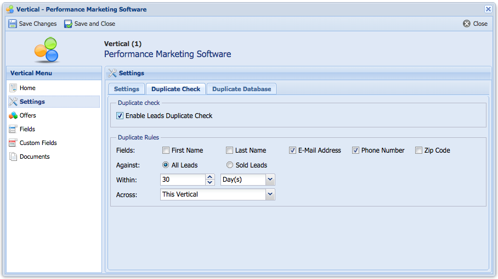Check the First Name field checkbox
The width and height of the screenshot is (498, 279).
[166, 150]
